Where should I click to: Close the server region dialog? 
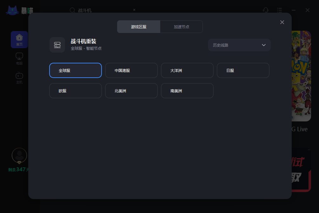[282, 22]
